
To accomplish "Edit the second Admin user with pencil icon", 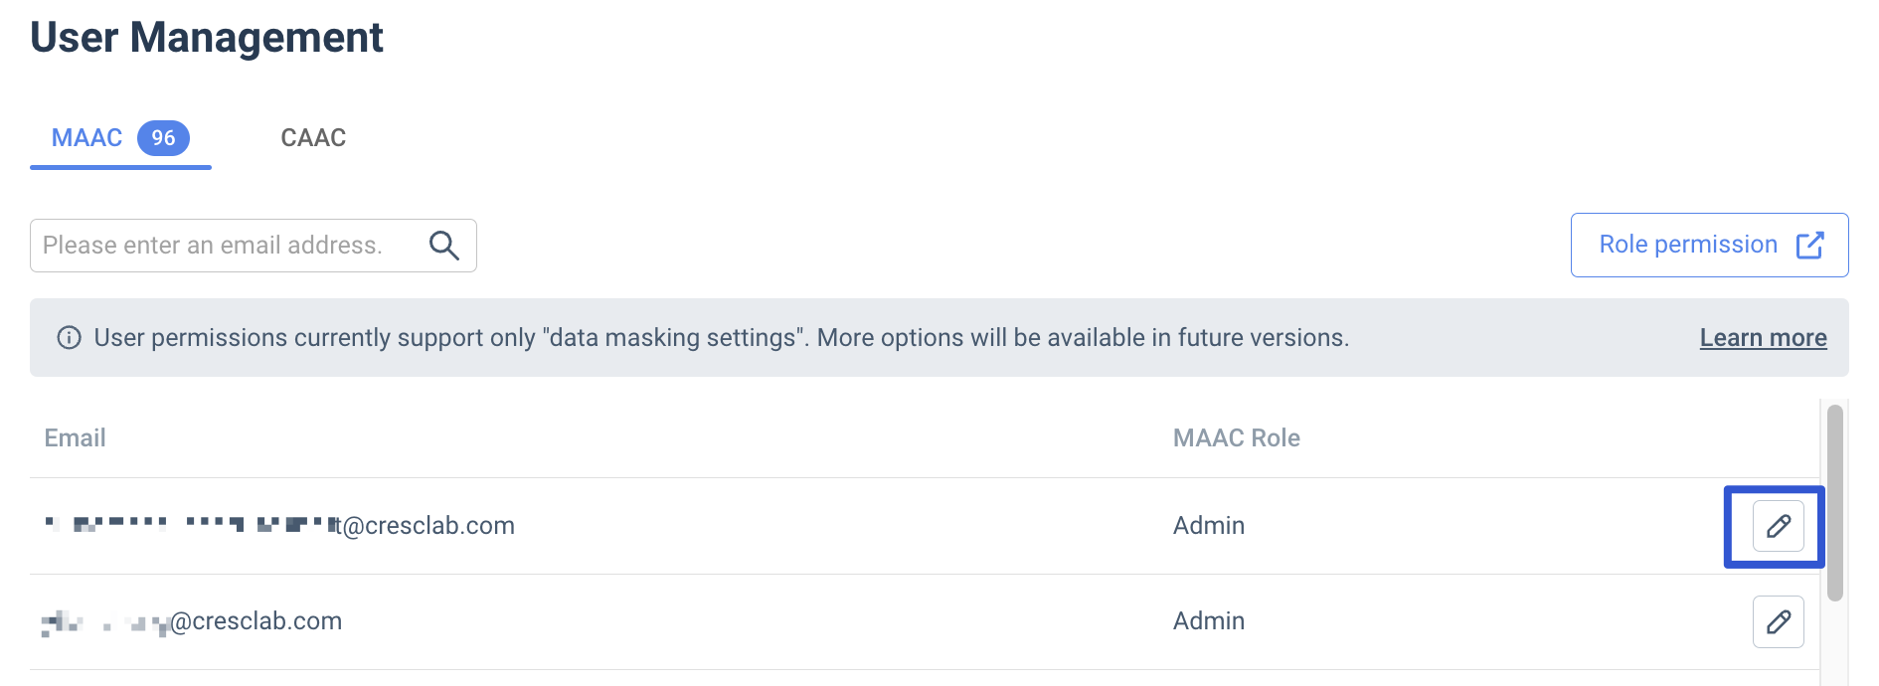I will [1778, 621].
